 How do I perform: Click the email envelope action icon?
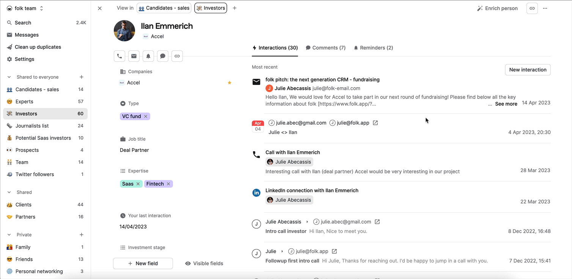click(x=134, y=56)
